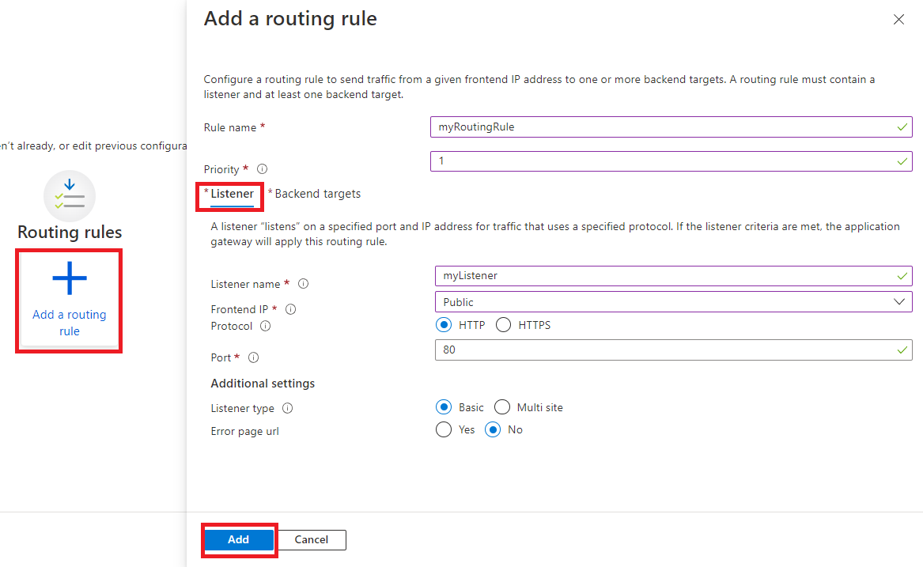Click the Port info icon

pyautogui.click(x=250, y=357)
